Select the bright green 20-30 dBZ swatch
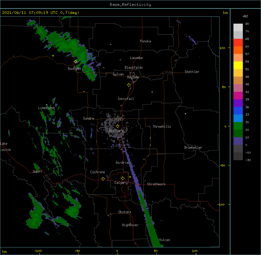Screen dimensions: 261x255 click(x=238, y=126)
